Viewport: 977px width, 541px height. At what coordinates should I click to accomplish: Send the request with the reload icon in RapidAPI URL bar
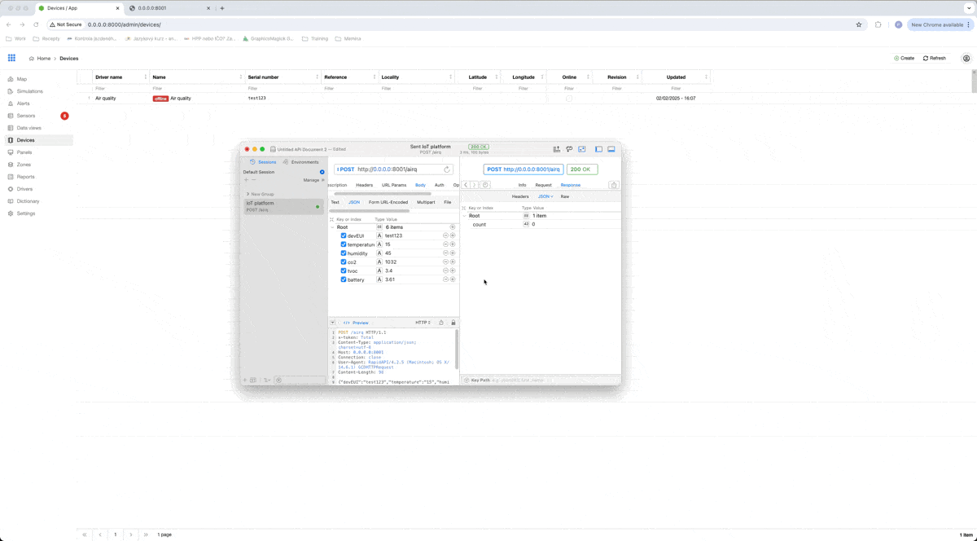coord(446,169)
